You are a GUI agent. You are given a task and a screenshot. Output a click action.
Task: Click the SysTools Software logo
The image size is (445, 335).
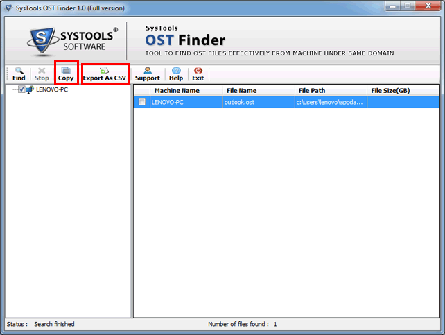click(73, 41)
